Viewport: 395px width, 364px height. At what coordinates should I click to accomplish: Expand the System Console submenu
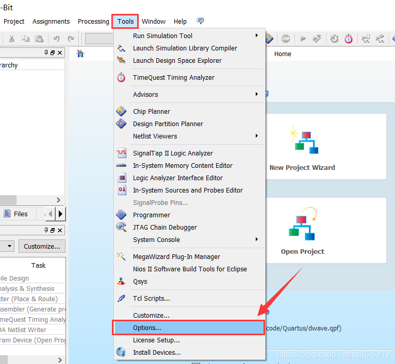click(189, 240)
